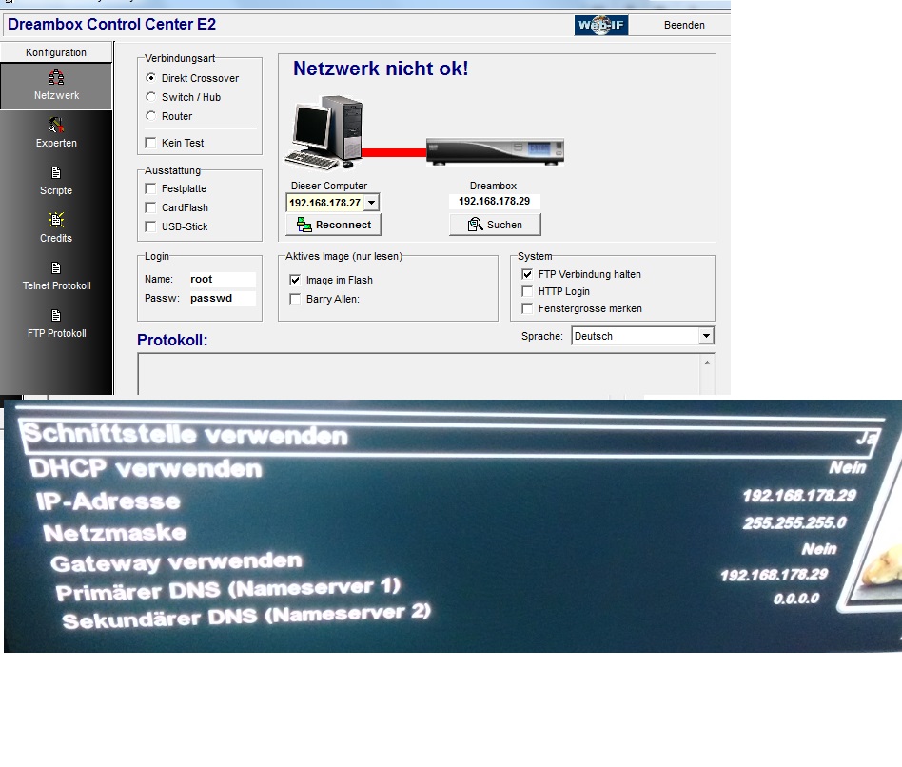Click the Protokoll scrollbar up arrow

point(707,363)
